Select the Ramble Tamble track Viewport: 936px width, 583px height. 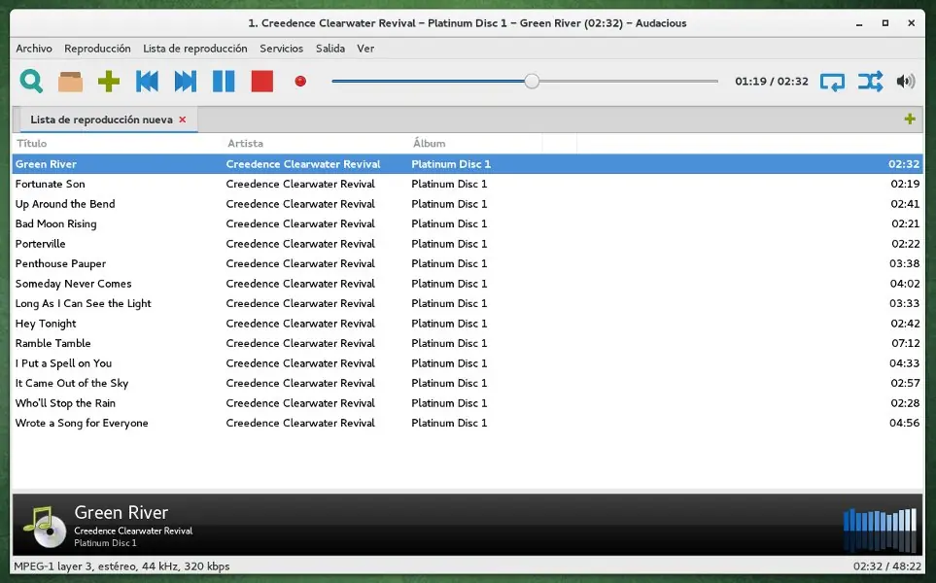468,343
